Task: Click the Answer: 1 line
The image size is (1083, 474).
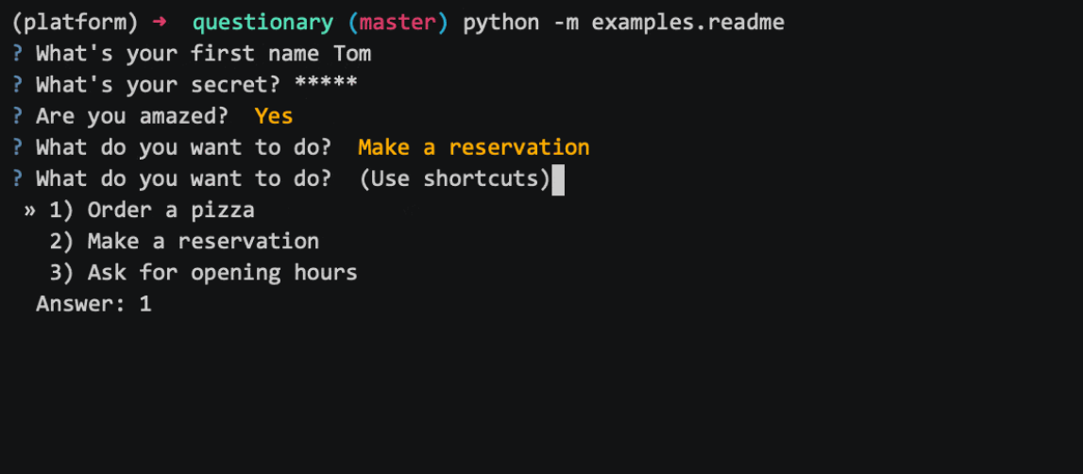Action: (93, 304)
